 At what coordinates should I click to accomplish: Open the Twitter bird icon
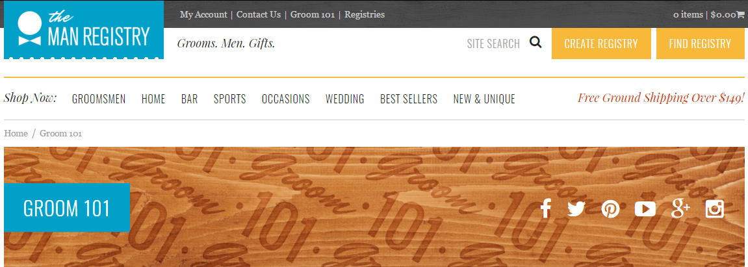576,209
